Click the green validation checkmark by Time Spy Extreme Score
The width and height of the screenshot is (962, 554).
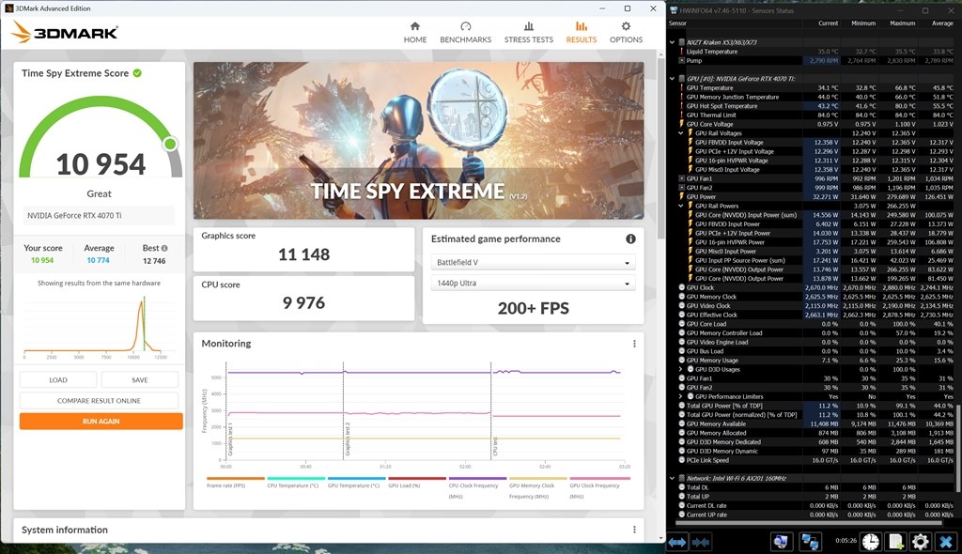[137, 73]
